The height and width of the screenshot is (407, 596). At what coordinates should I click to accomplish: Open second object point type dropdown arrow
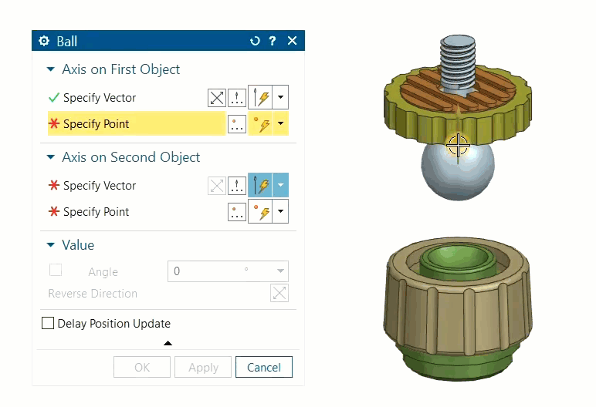click(x=281, y=212)
